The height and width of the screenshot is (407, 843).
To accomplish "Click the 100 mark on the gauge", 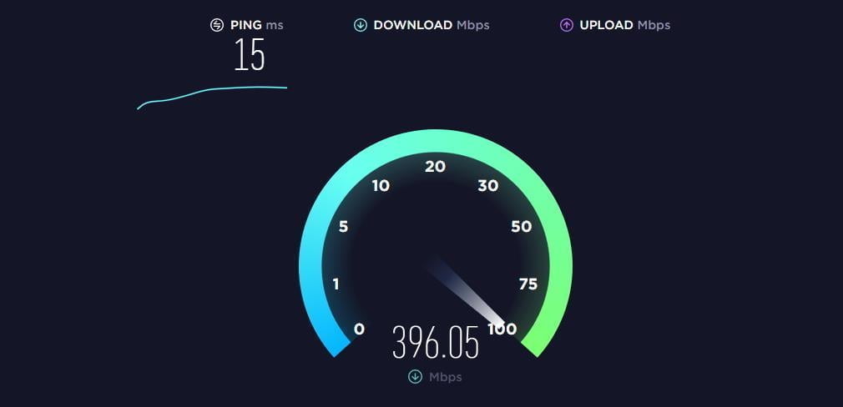I will point(502,329).
